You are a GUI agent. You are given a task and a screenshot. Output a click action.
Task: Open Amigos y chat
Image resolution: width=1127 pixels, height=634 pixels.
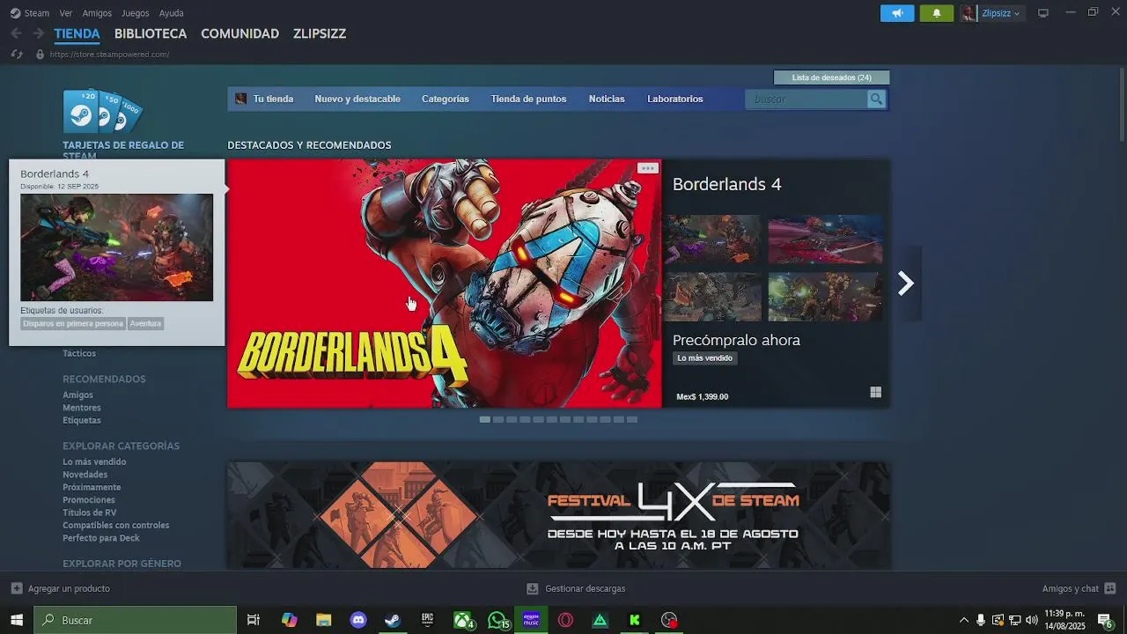click(1079, 588)
